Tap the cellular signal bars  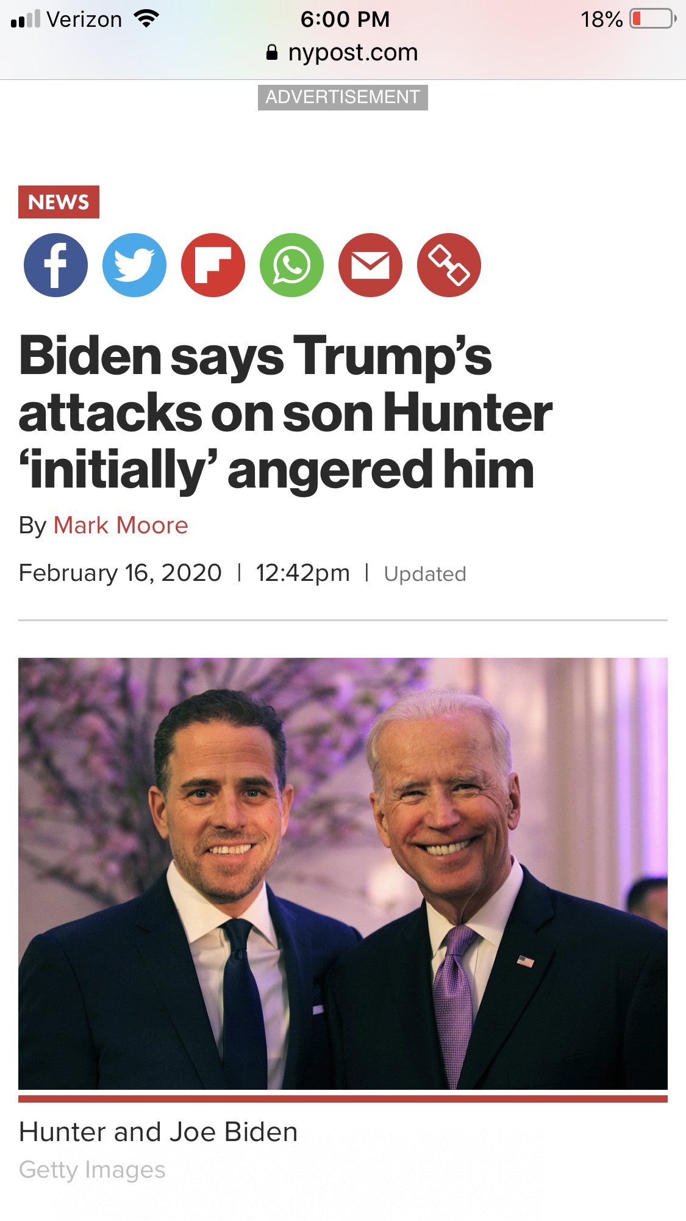point(25,19)
